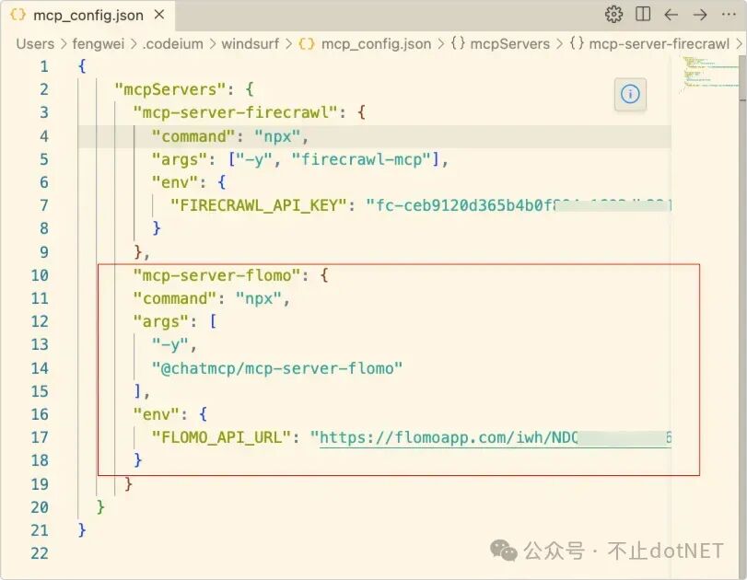Split the editor with the layout icon
Viewport: 747px width, 580px height.
pyautogui.click(x=643, y=15)
